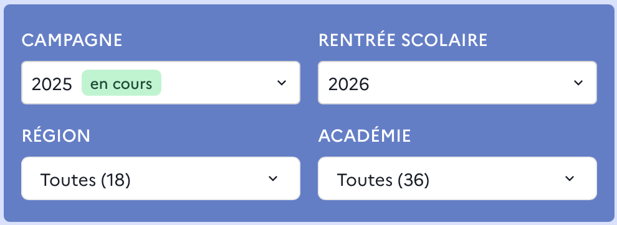The height and width of the screenshot is (225, 617).
Task: Click the chevron arrow in Campagne field
Action: pos(281,83)
